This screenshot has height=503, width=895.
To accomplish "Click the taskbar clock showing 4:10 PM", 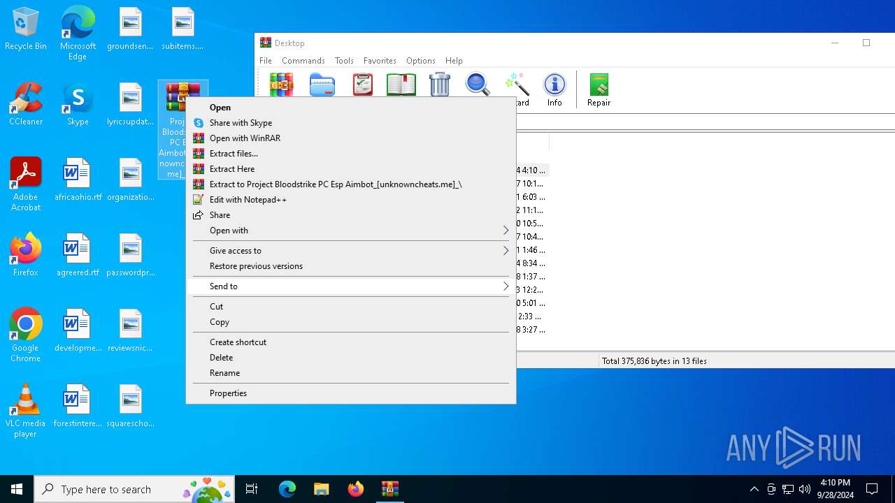I will click(835, 489).
